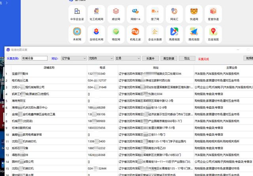253x176 pixels.
Task: Click the address ending 浑南中路12-3号
Action: click(x=146, y=101)
